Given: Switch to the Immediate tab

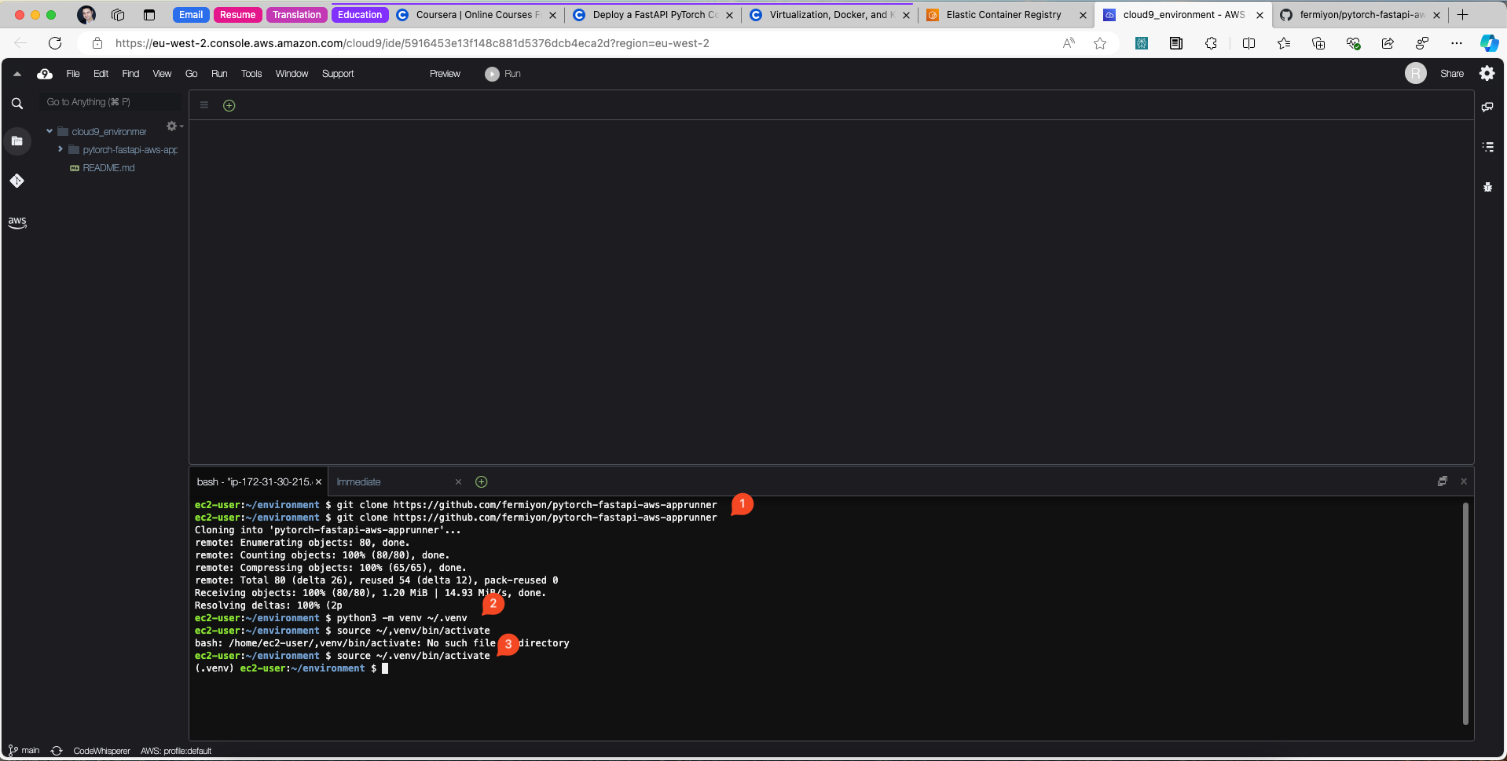Looking at the screenshot, I should point(358,482).
